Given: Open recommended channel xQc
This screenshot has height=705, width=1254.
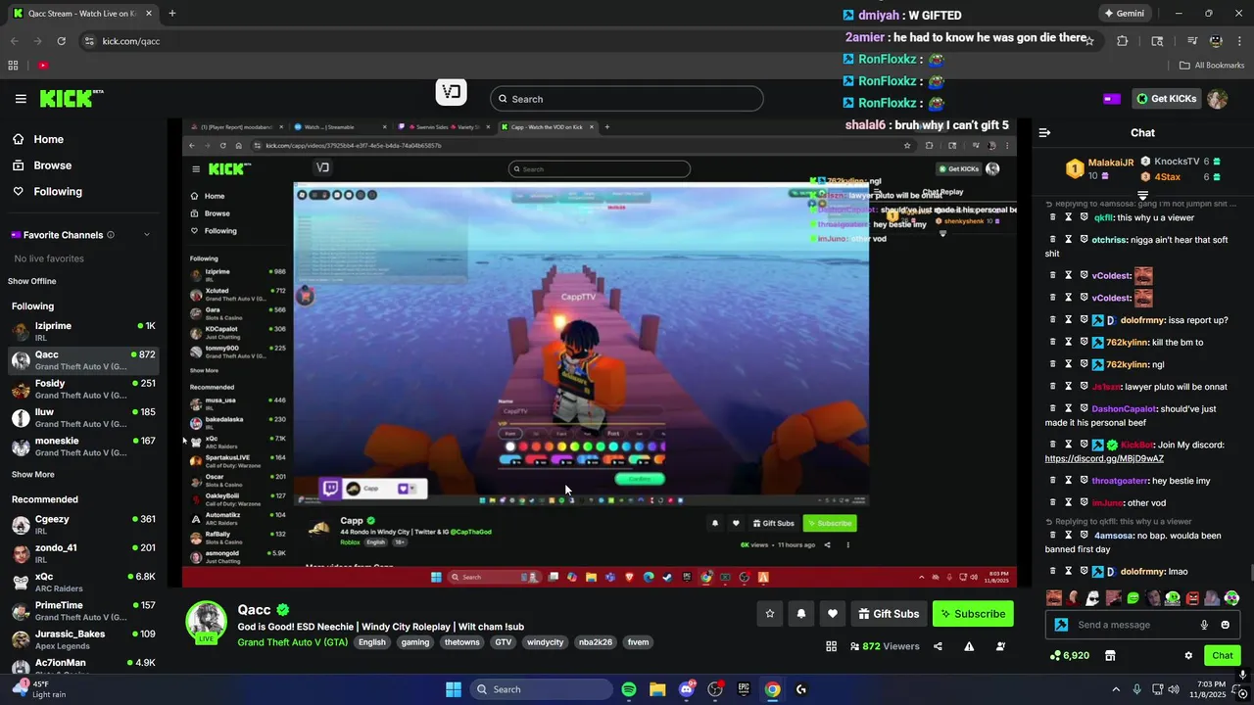Looking at the screenshot, I should coord(82,582).
